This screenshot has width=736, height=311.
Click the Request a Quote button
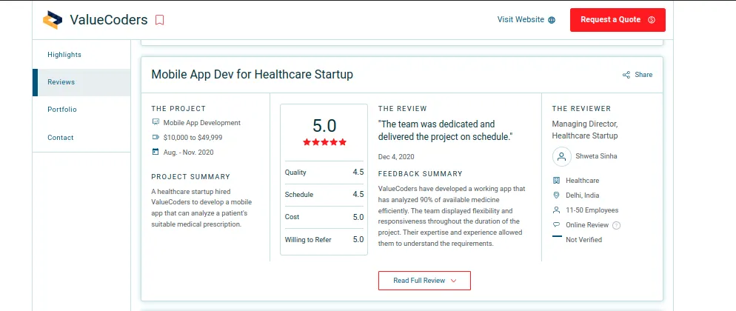(x=618, y=20)
